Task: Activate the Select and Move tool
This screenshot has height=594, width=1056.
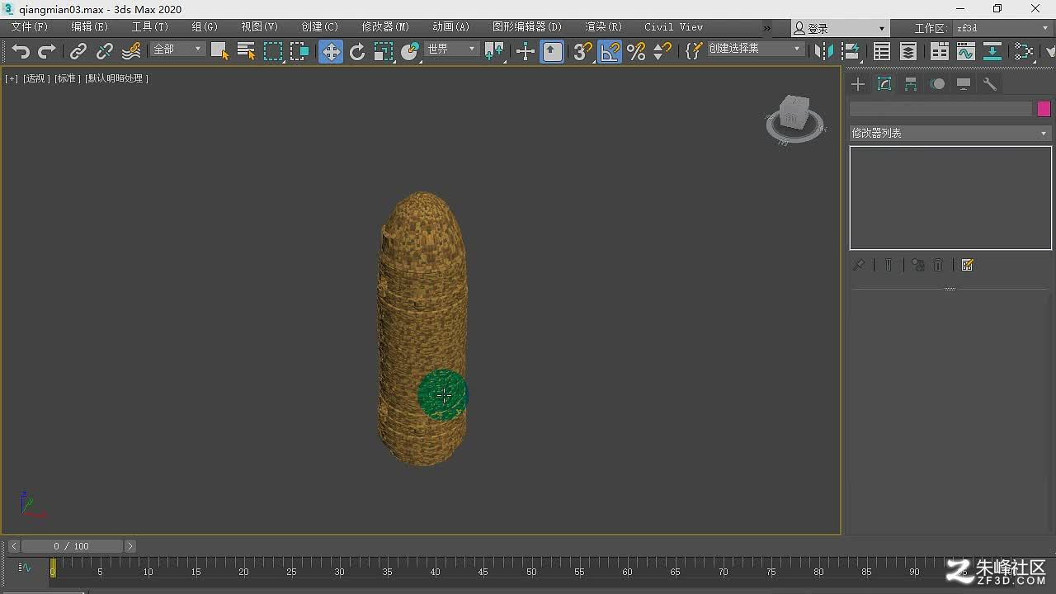Action: point(331,51)
